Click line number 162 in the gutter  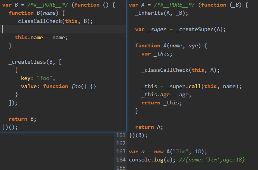point(121,143)
